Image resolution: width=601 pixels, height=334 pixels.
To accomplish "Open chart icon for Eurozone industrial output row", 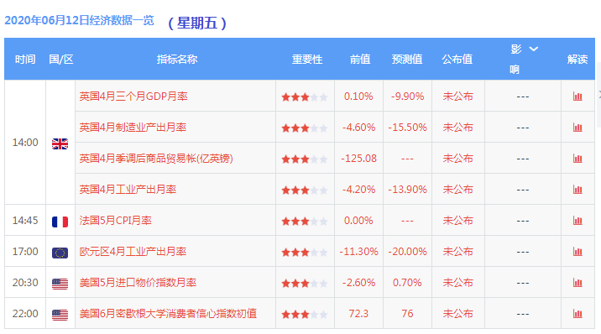I will coord(577,251).
